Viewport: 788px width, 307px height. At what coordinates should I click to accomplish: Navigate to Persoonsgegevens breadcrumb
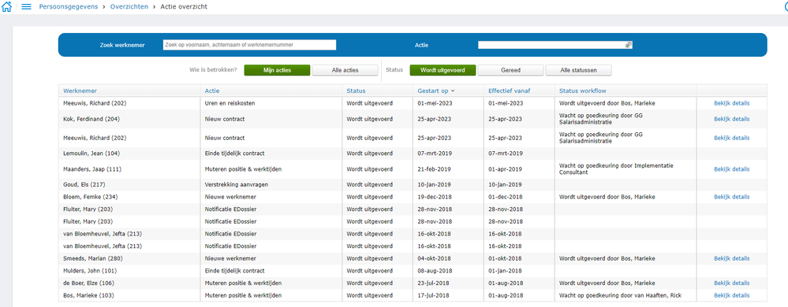coord(69,6)
